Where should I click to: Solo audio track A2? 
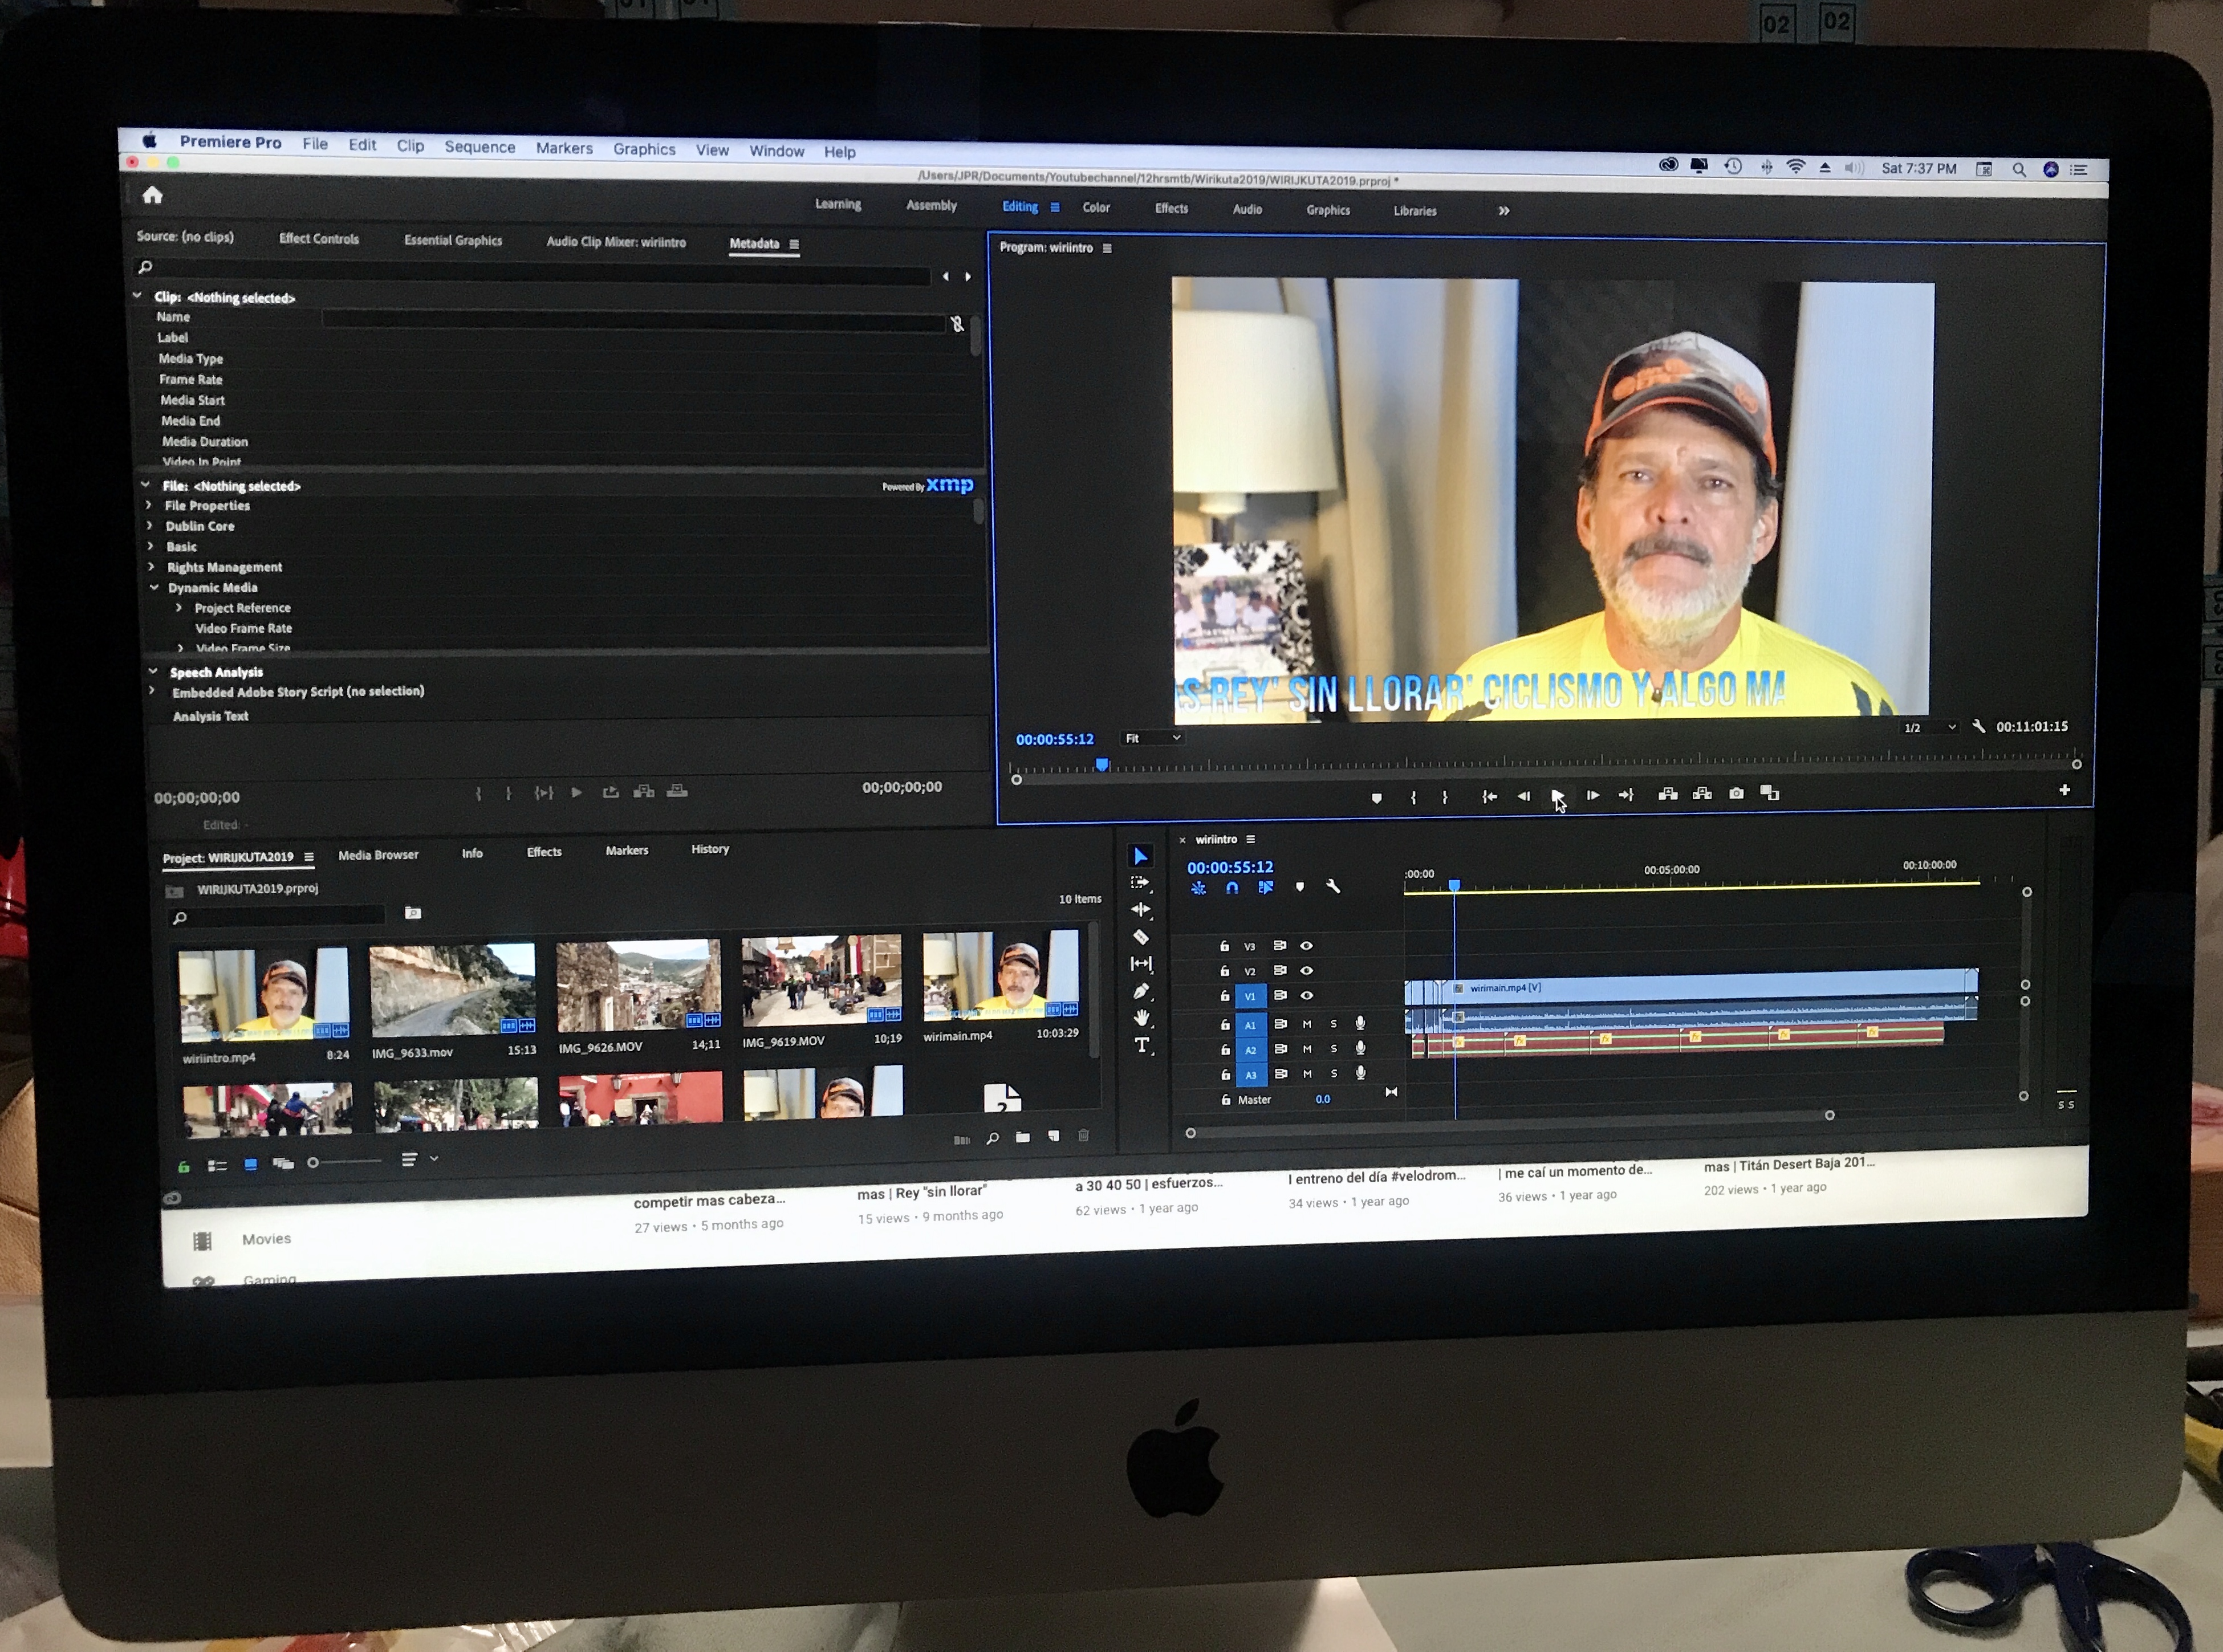(1333, 1048)
